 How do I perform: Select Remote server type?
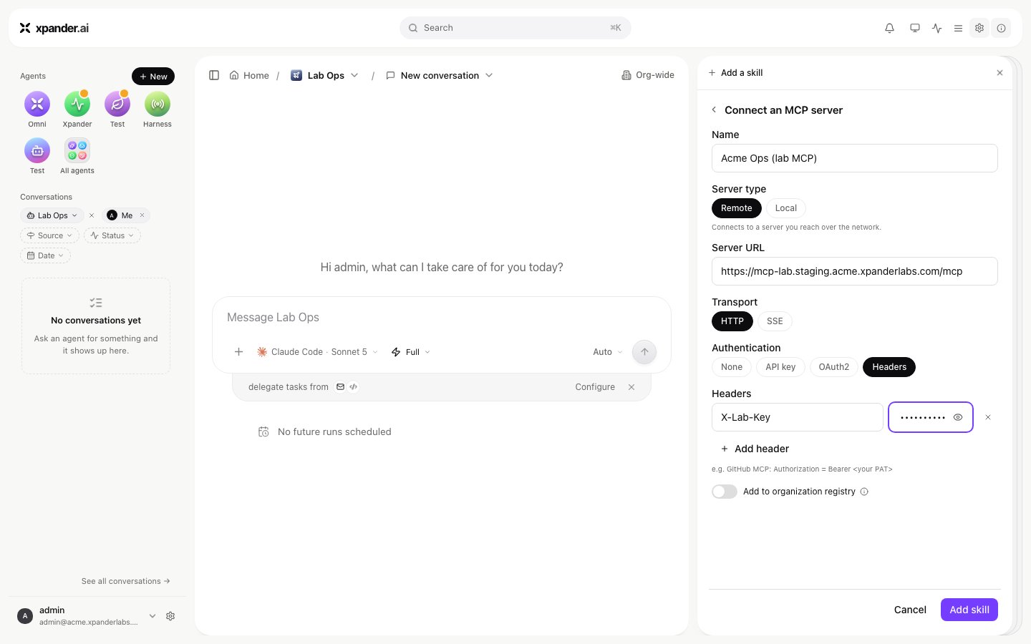point(737,208)
